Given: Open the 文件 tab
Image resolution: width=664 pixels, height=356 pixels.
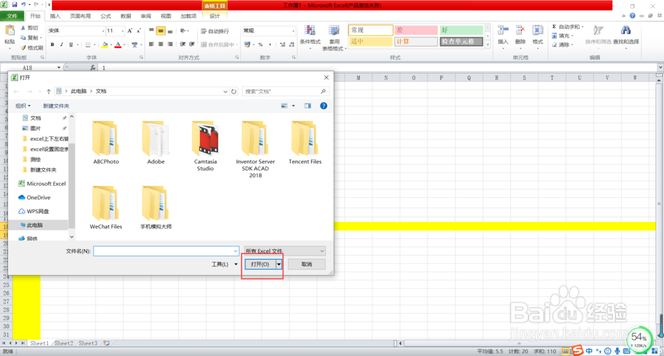Looking at the screenshot, I should click(12, 16).
